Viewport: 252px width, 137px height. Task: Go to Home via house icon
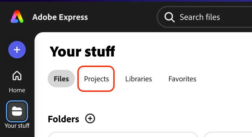pyautogui.click(x=17, y=76)
